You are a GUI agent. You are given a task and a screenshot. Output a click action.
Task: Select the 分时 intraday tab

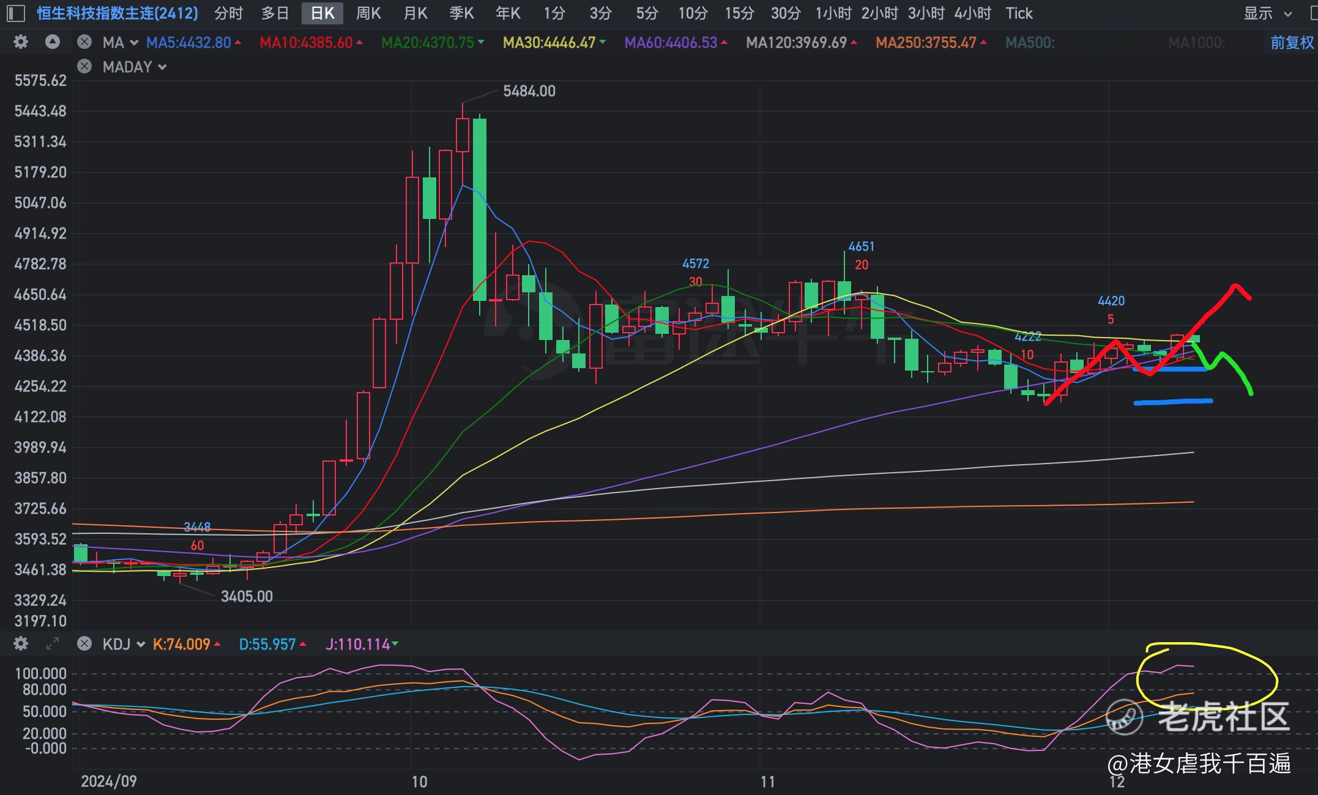228,13
